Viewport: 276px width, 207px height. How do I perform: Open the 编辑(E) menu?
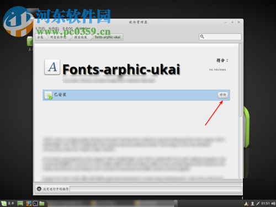(x=54, y=28)
